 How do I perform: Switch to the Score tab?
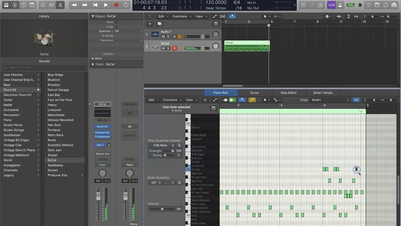(254, 93)
